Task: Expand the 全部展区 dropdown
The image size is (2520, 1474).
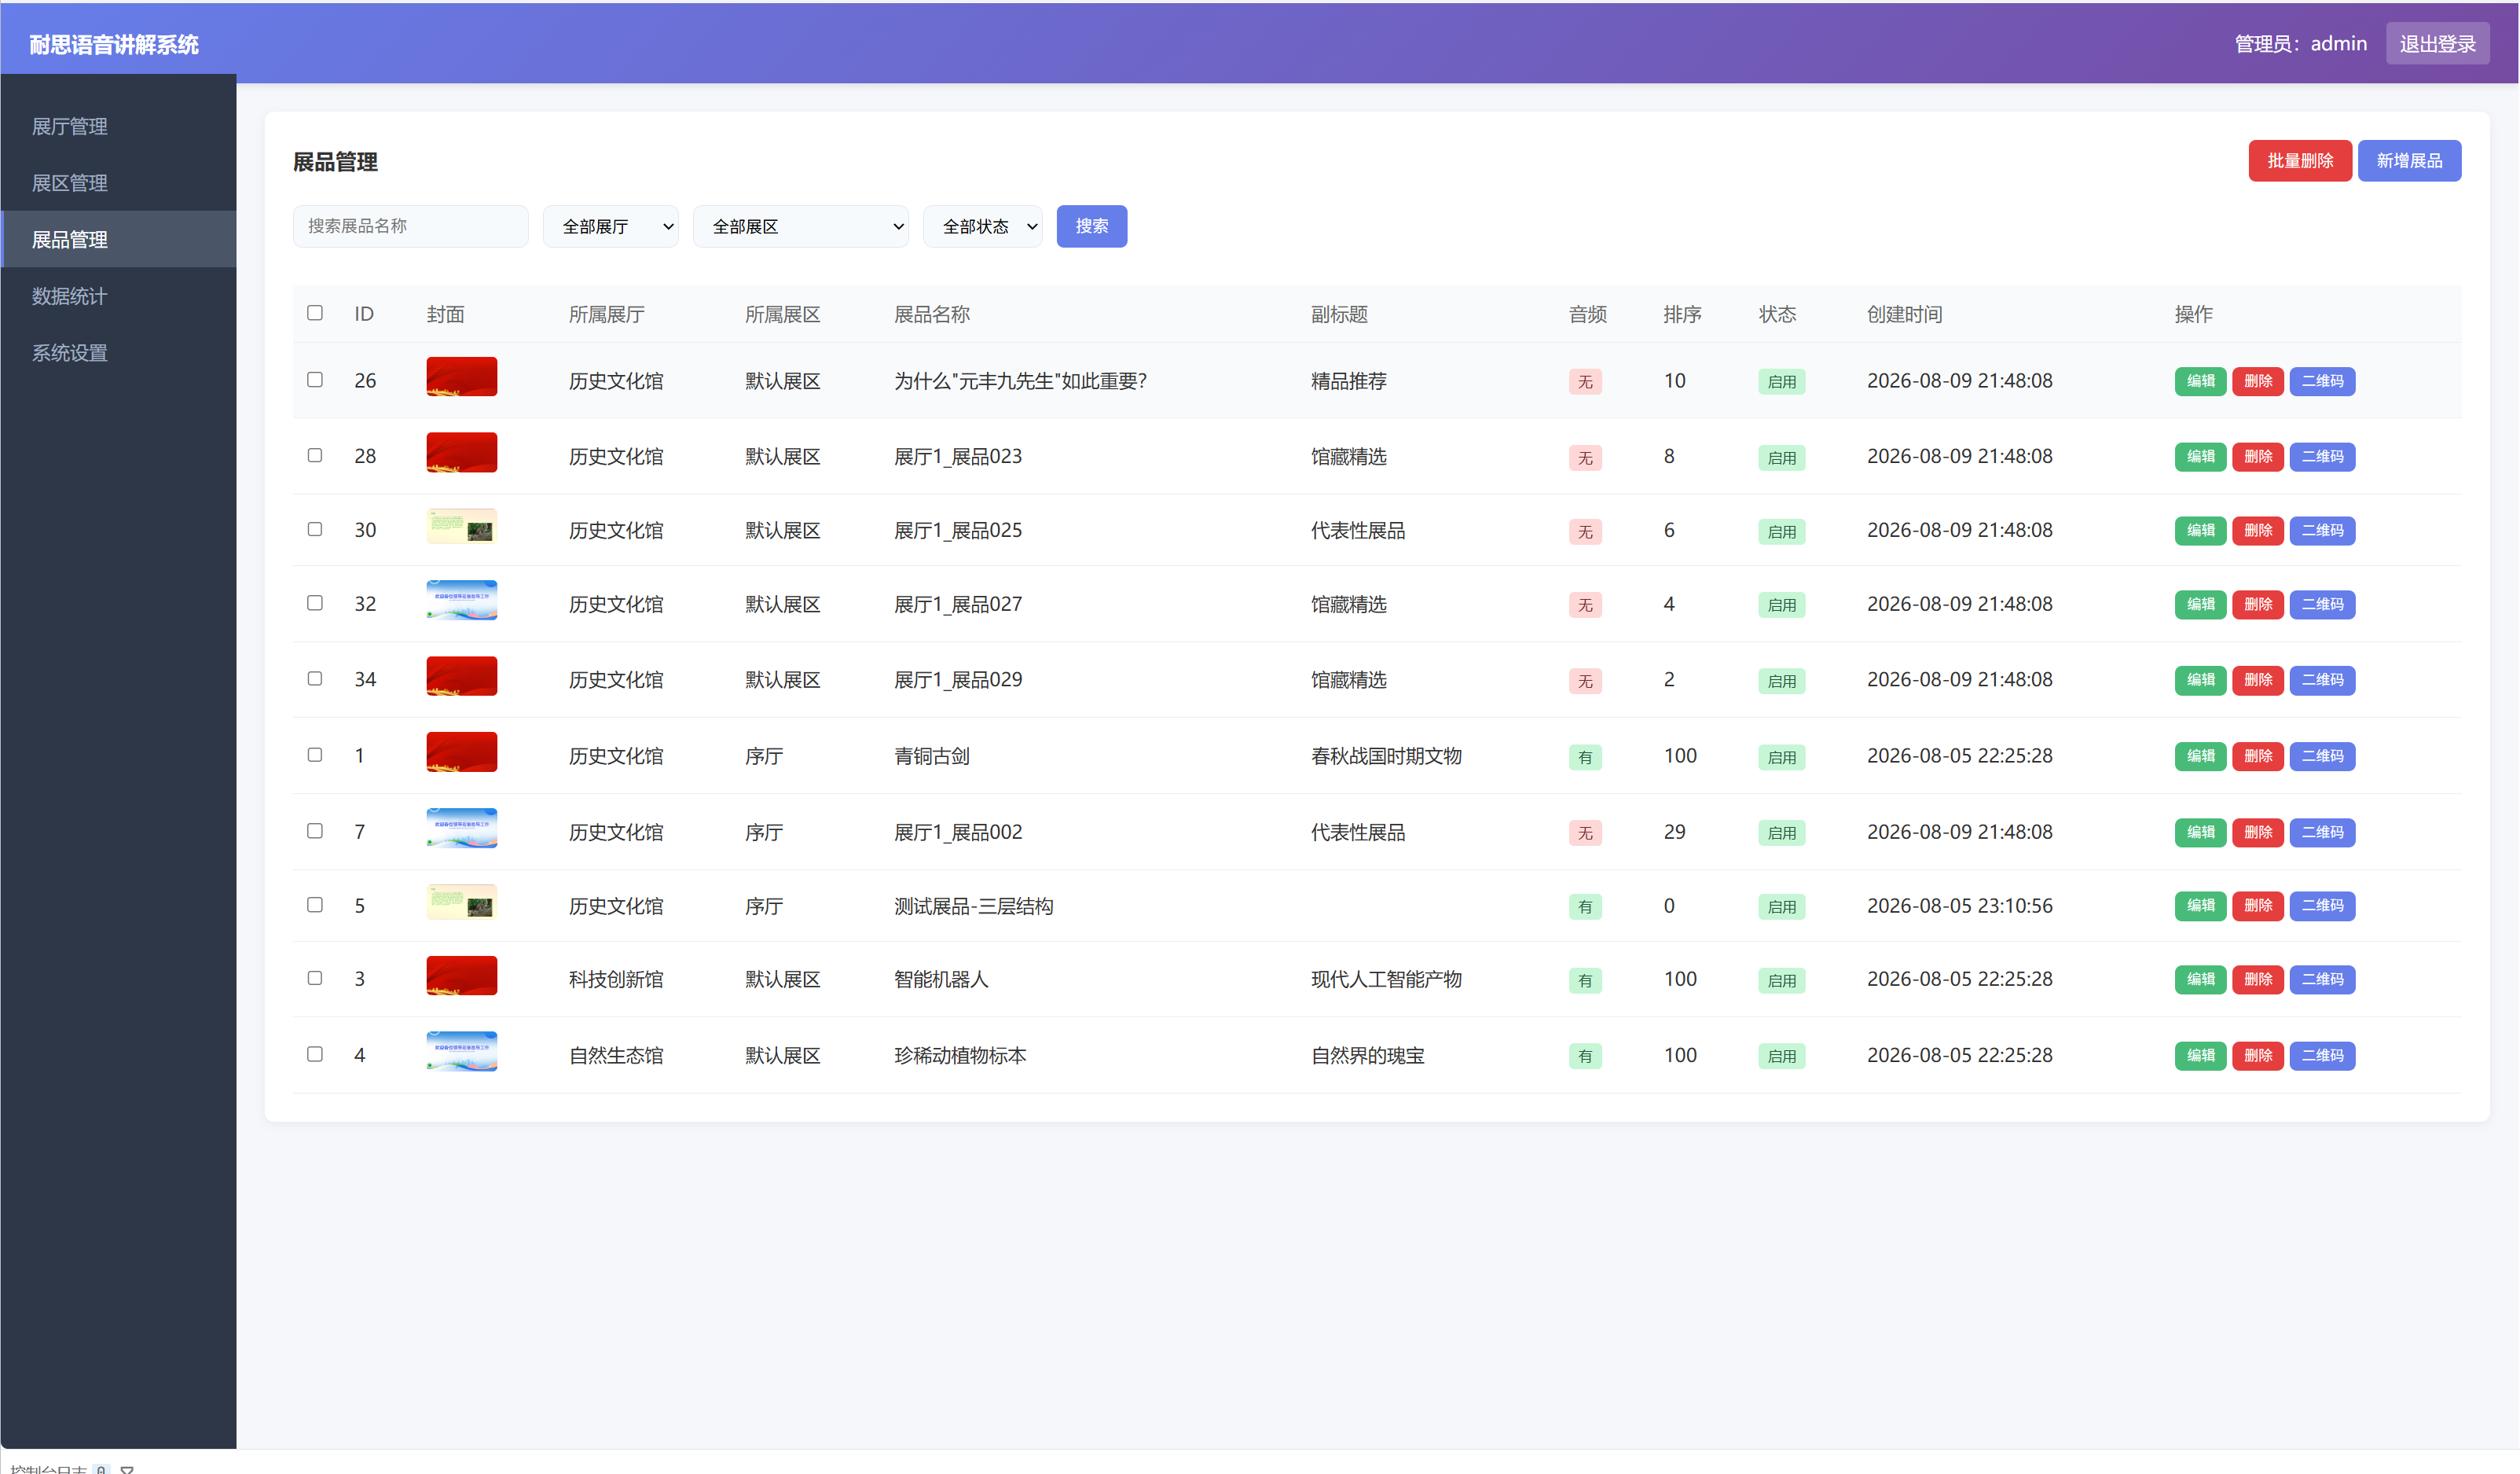Action: (x=800, y=226)
